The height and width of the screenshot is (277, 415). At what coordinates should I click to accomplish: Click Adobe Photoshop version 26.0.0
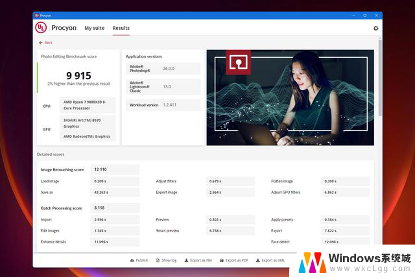163,69
